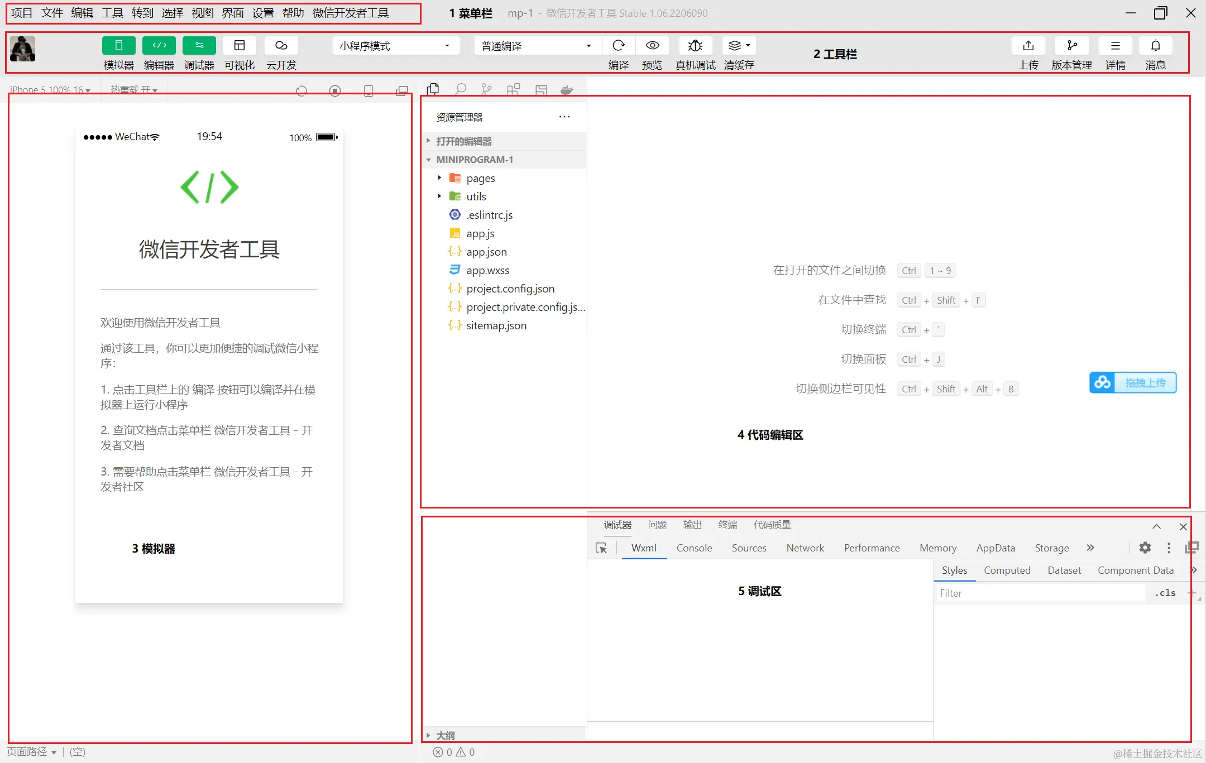Open the 普通编译 compile mode dropdown
1206x763 pixels.
pyautogui.click(x=535, y=46)
